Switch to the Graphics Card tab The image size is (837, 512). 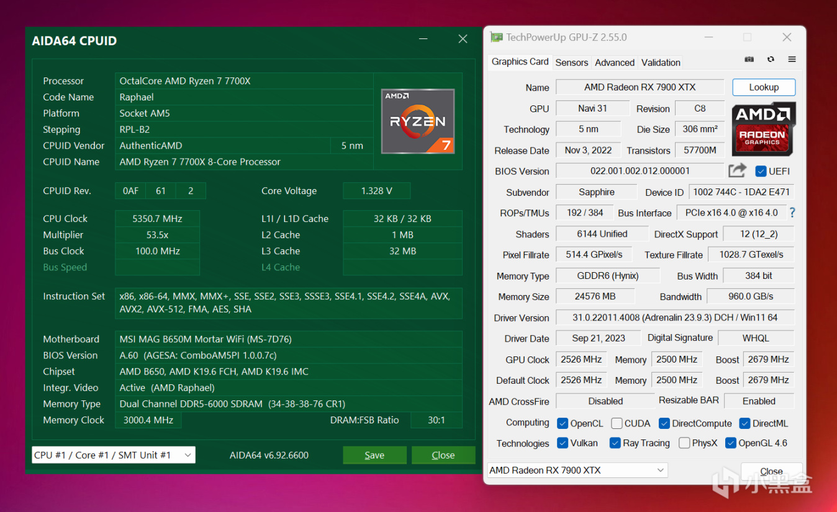[520, 61]
